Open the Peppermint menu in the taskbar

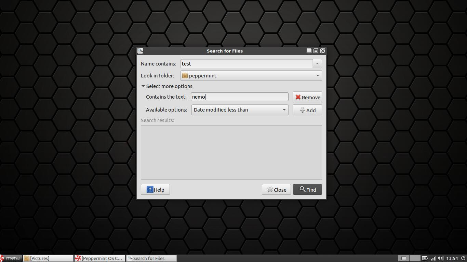[x=11, y=258]
